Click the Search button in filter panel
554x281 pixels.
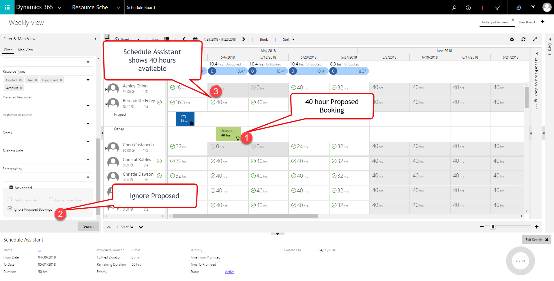point(88,226)
